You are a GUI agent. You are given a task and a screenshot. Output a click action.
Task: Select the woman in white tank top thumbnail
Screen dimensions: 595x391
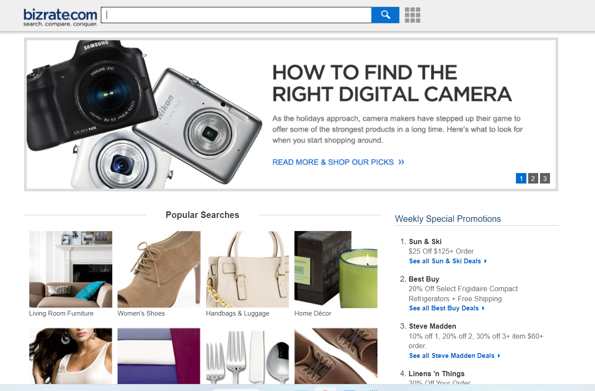[x=71, y=356]
